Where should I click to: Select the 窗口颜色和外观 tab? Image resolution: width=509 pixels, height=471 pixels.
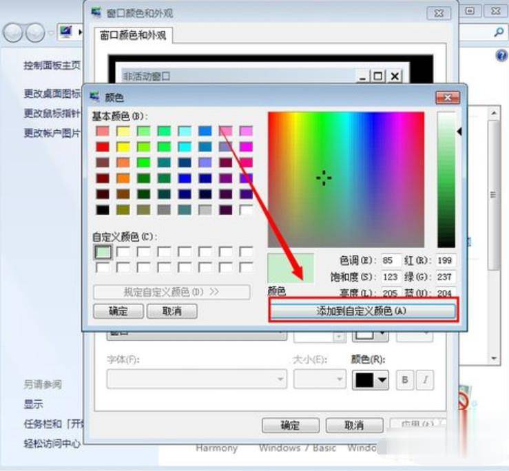133,35
